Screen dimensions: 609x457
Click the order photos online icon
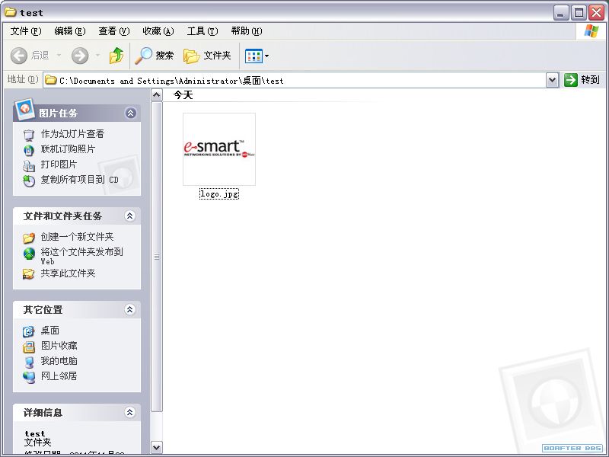coord(29,150)
